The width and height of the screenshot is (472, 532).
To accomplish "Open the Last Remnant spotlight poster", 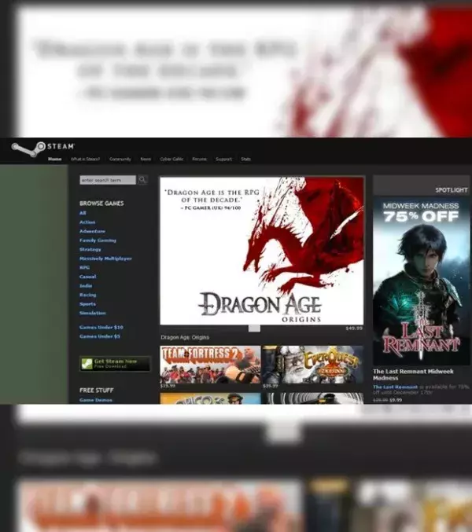I will [x=421, y=281].
